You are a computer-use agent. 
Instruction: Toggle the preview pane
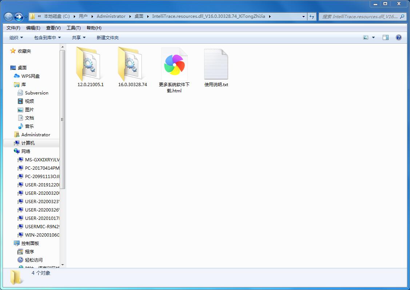click(385, 38)
